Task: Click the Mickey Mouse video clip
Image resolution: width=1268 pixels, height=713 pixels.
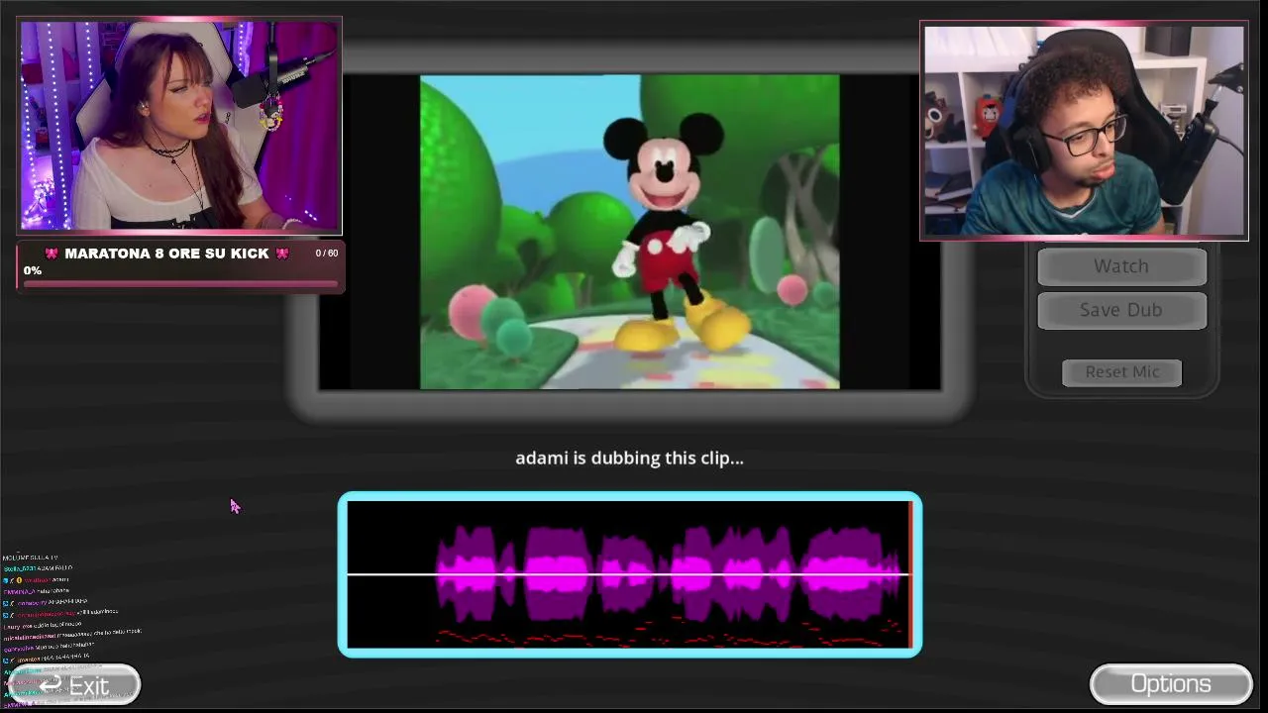Action: coord(629,232)
